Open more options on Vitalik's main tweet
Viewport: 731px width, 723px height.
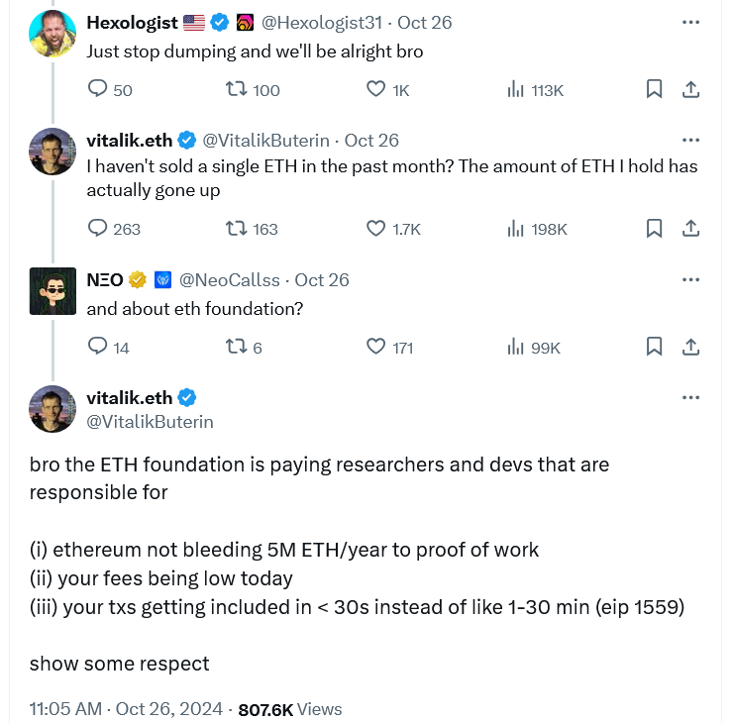click(x=691, y=398)
